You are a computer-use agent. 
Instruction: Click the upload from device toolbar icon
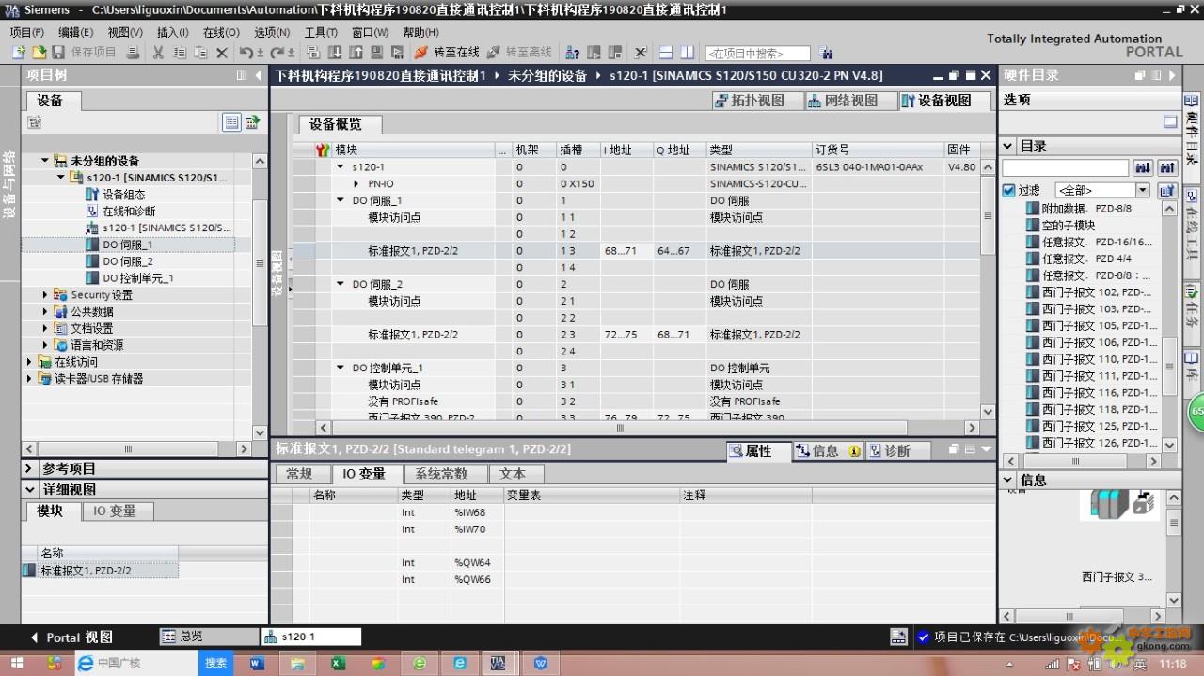pyautogui.click(x=356, y=53)
